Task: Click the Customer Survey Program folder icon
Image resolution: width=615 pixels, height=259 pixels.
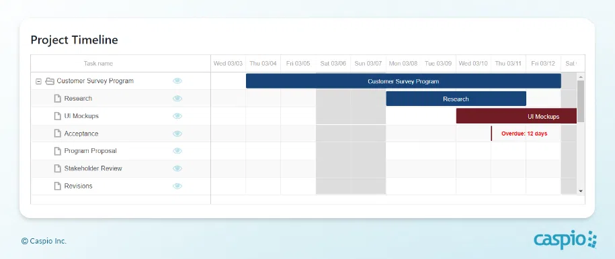Action: tap(50, 81)
